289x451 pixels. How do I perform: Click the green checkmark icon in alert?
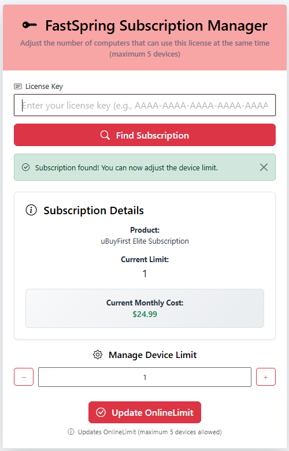coord(26,167)
